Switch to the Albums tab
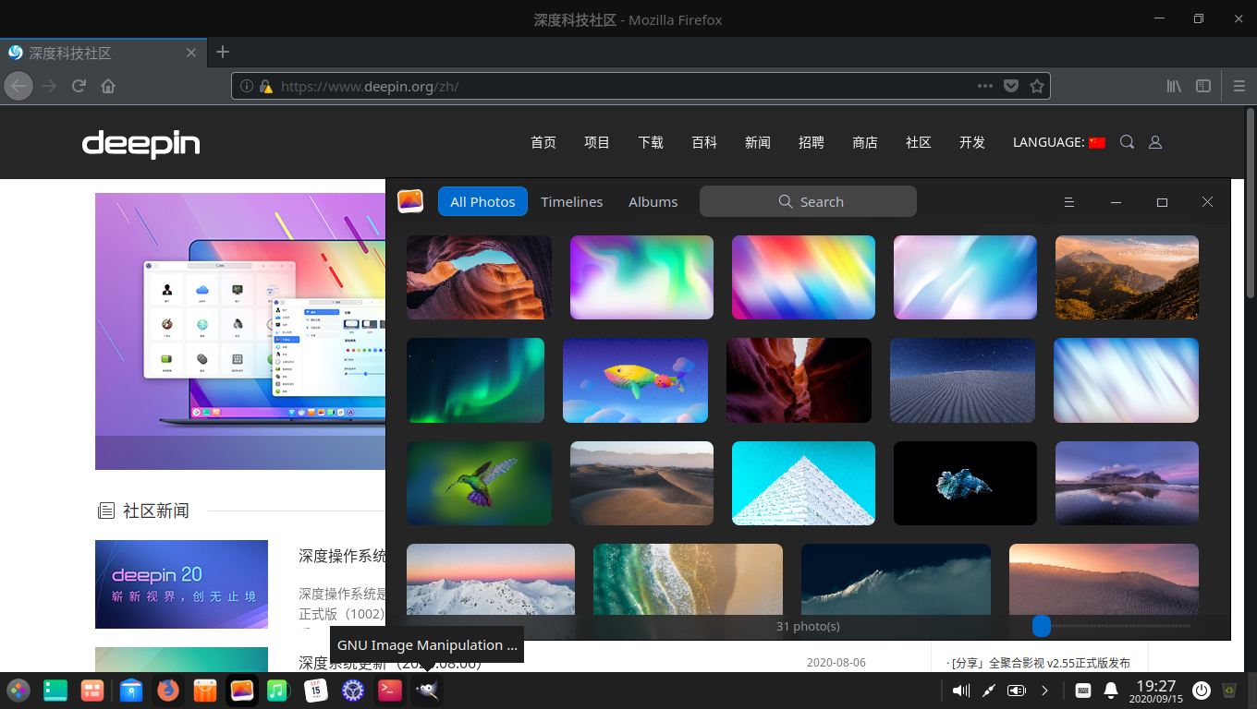Screen dimensions: 1257x709 (x=653, y=201)
